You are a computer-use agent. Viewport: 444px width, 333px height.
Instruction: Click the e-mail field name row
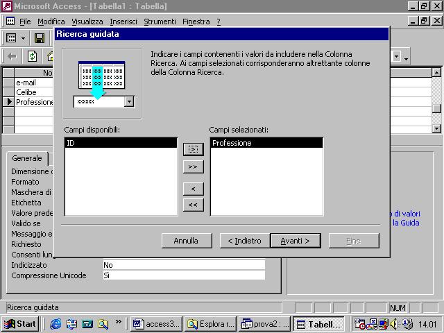tap(33, 83)
